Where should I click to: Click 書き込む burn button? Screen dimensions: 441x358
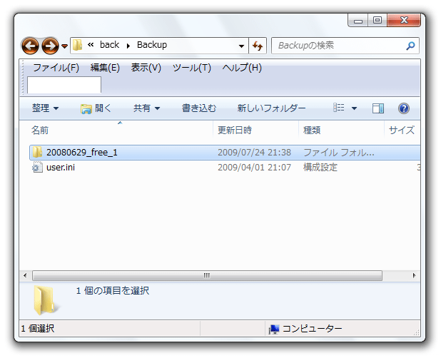coord(199,108)
